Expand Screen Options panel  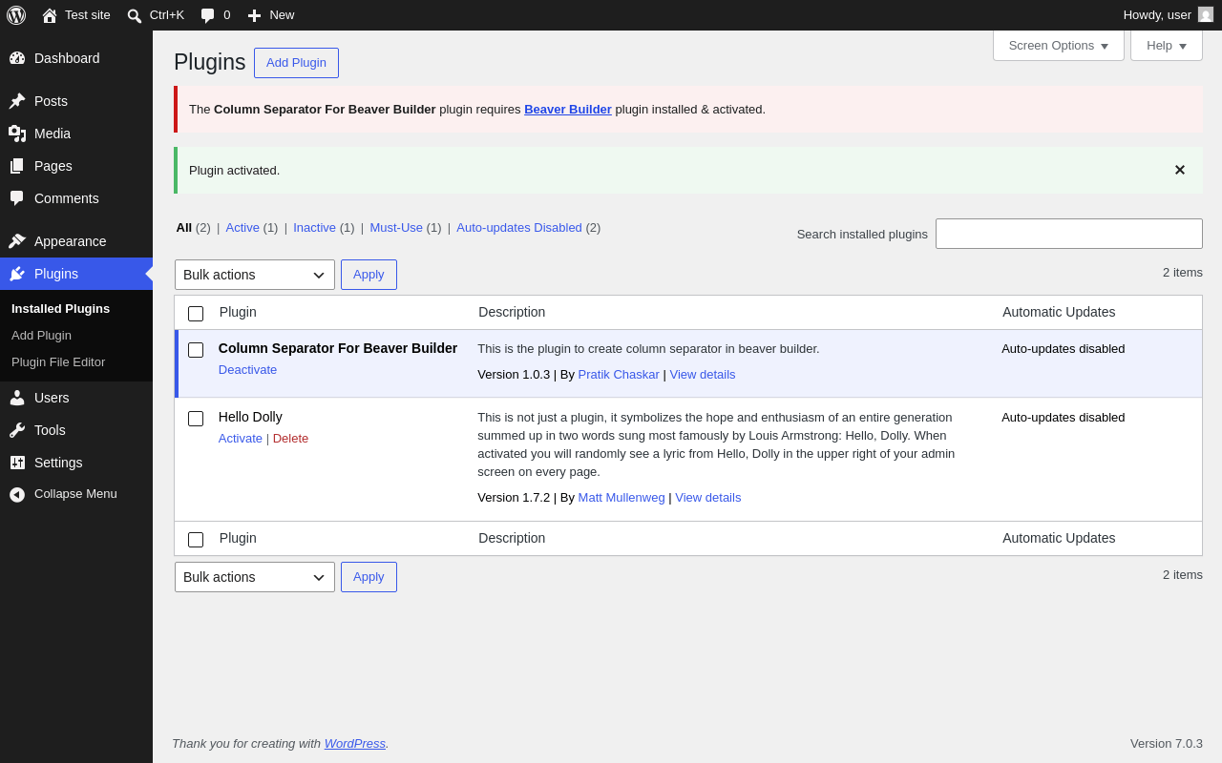pos(1059,45)
